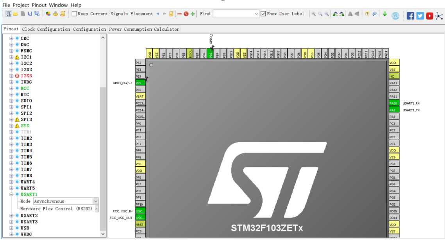Select the WWDG tree item
Screen dimensions: 445x240
[x=26, y=234]
